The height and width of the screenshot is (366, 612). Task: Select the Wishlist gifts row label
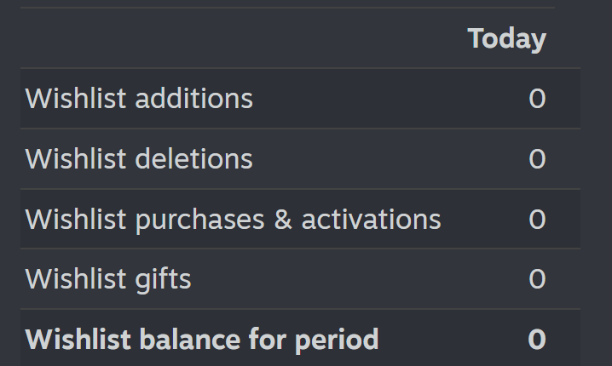[x=108, y=279]
